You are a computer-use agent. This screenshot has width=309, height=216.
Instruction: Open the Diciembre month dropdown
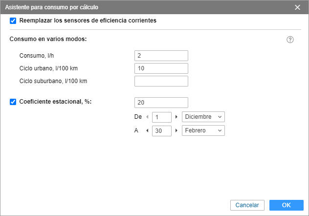[203, 117]
